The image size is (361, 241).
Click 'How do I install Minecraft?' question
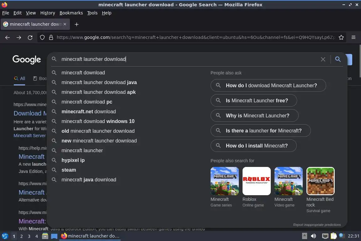point(254,146)
